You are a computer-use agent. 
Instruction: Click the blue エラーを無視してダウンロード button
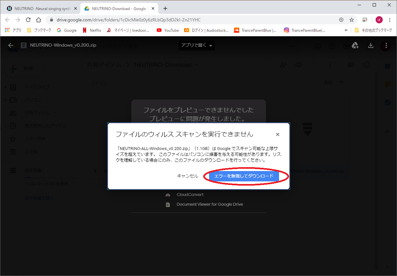coord(244,176)
